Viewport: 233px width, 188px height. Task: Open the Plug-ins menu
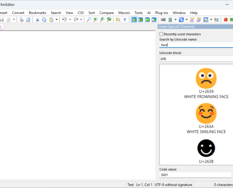[161, 13]
